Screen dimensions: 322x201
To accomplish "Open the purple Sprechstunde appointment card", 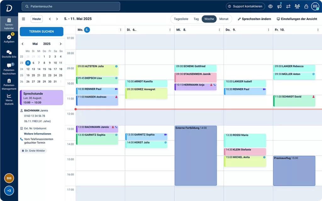I will pyautogui.click(x=42, y=97).
